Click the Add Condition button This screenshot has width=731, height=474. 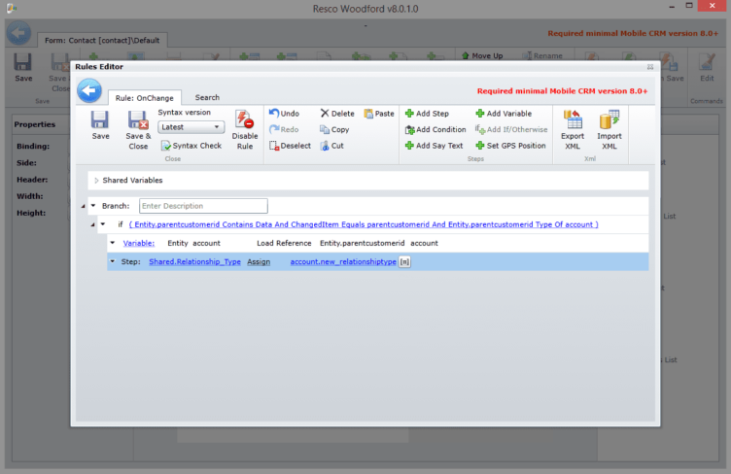(435, 129)
